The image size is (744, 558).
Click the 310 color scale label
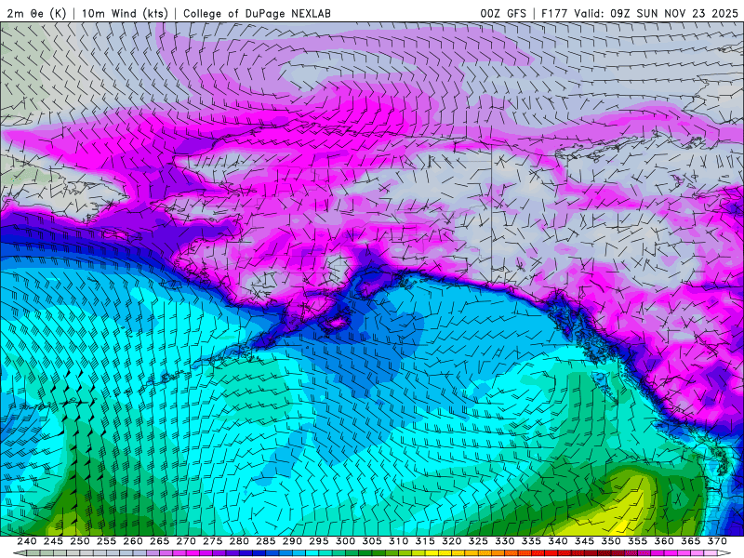[x=399, y=541]
